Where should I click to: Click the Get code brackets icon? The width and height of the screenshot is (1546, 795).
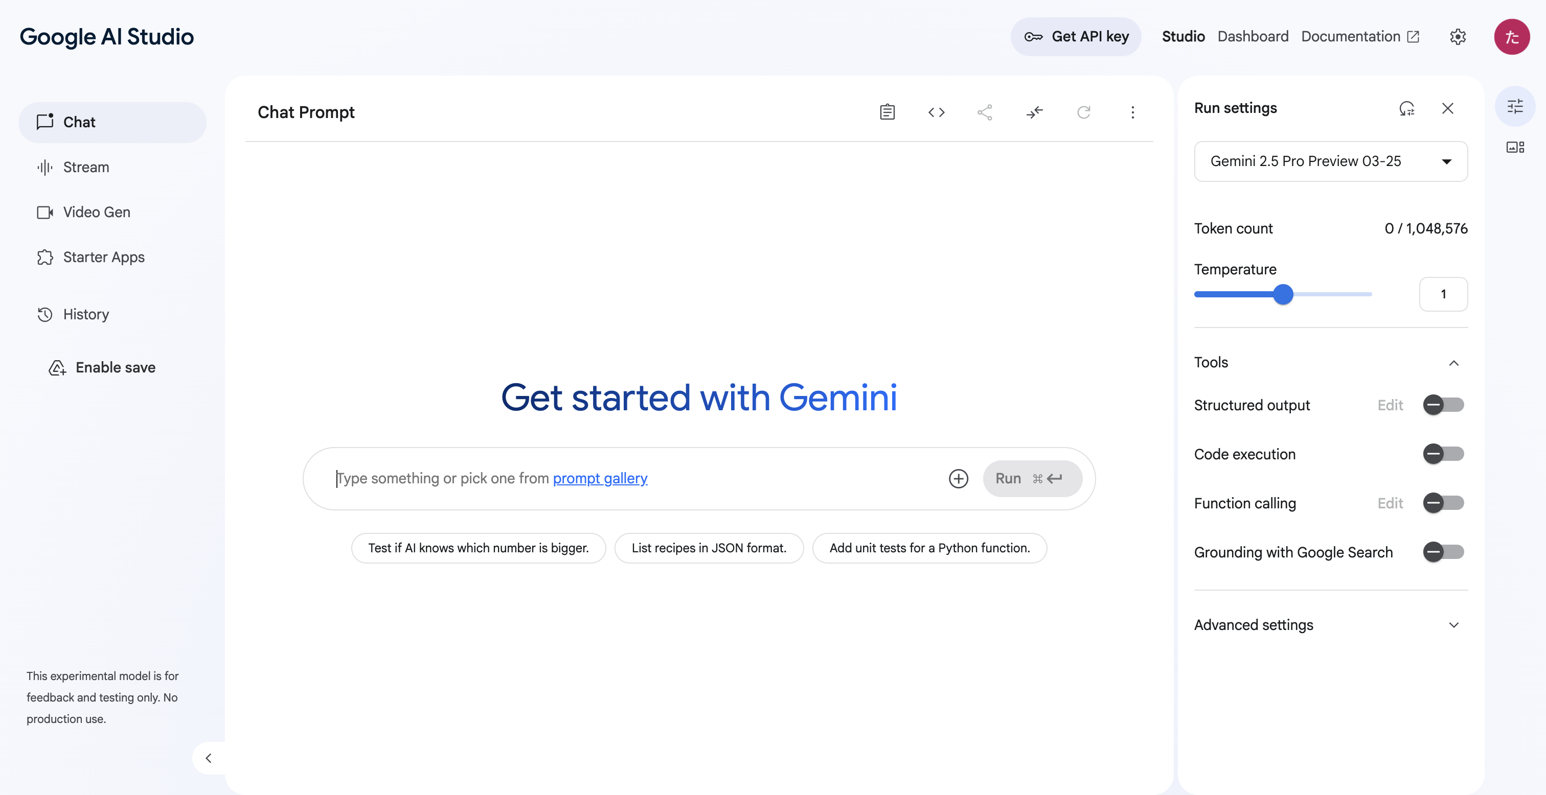click(936, 112)
